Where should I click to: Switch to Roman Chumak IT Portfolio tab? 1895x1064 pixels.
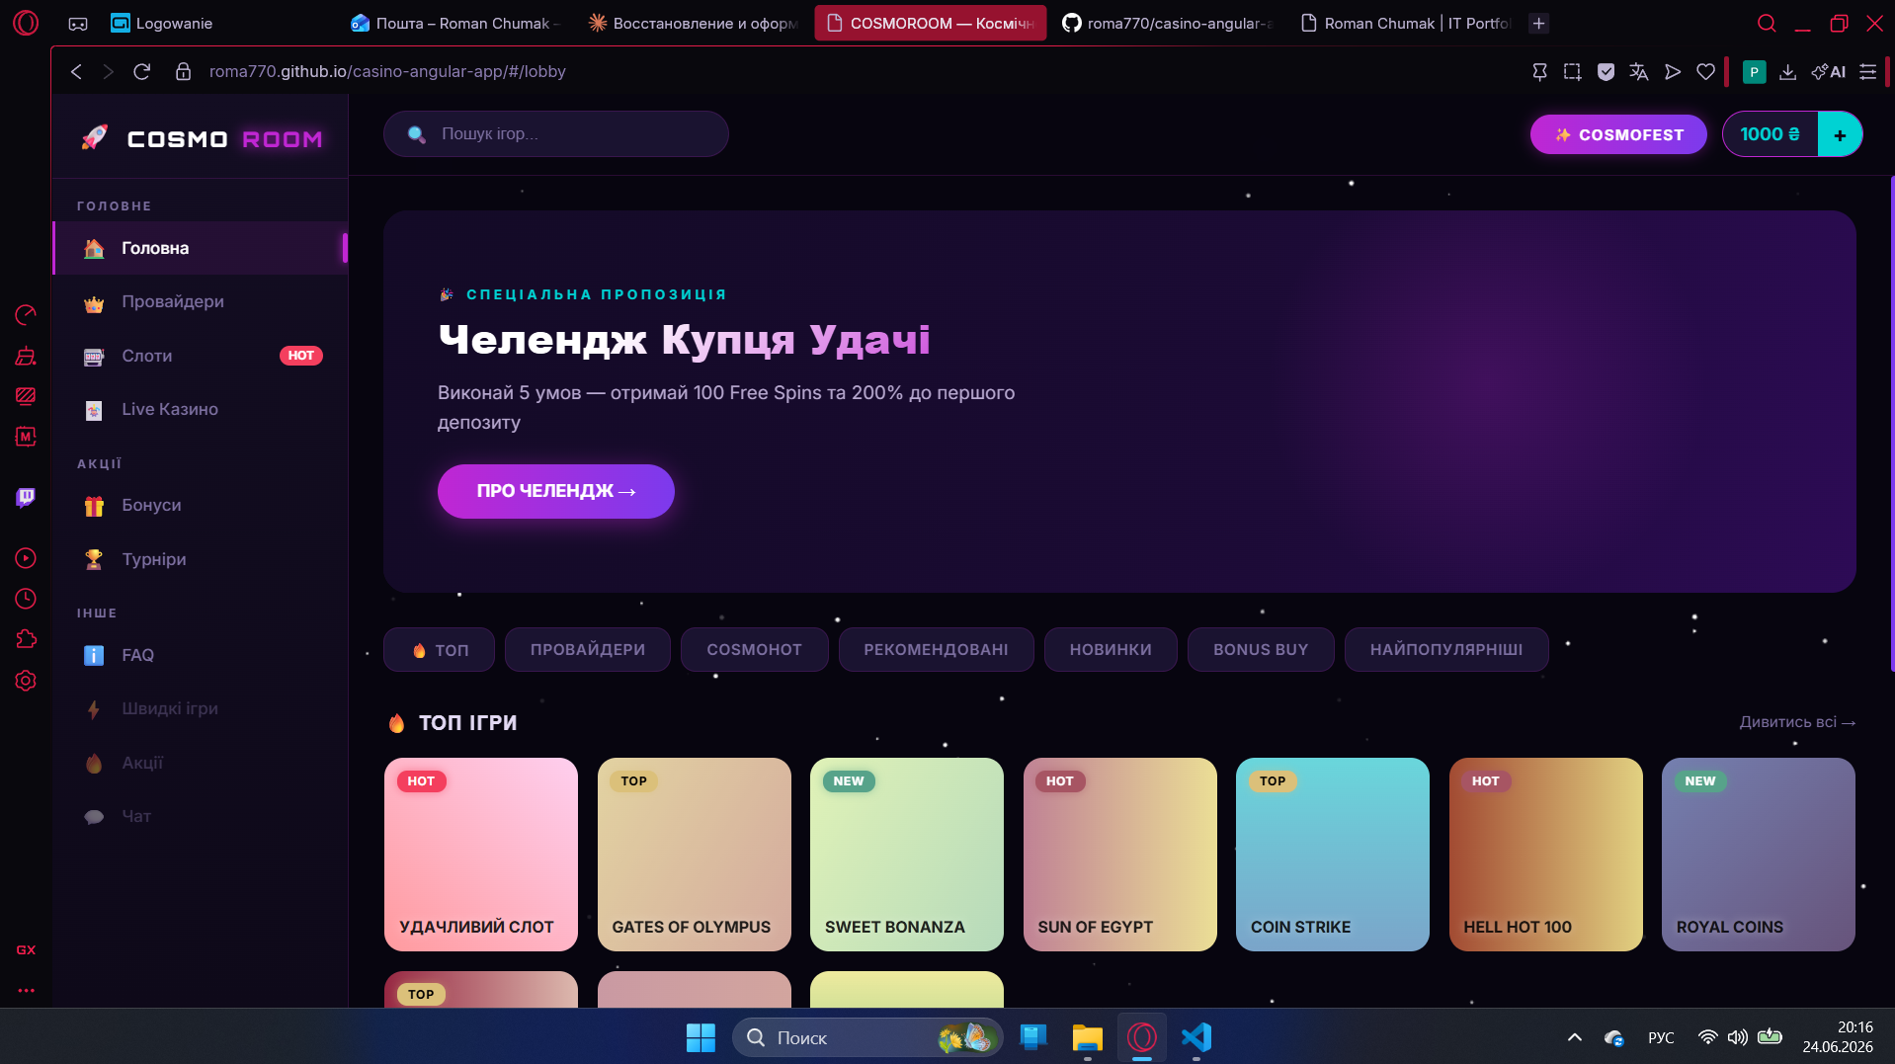point(1405,23)
